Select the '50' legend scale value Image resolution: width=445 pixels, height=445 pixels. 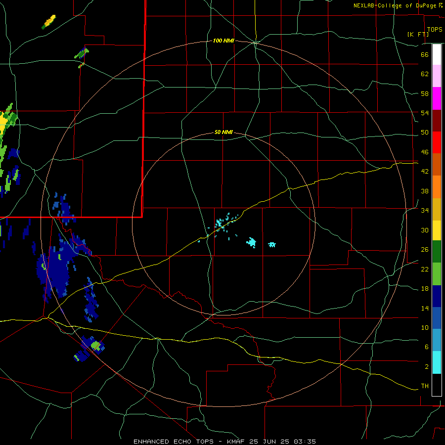coord(425,133)
